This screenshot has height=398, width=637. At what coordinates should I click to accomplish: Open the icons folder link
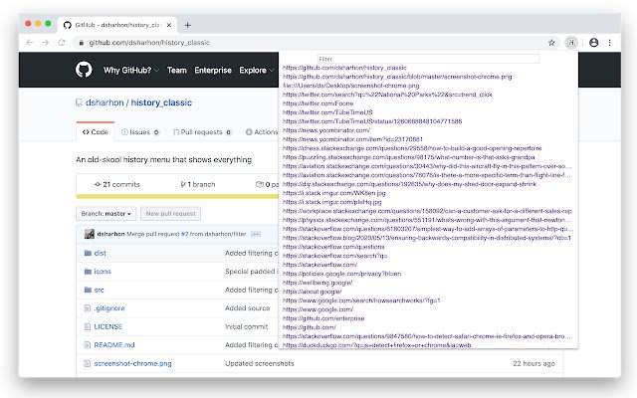(x=103, y=272)
